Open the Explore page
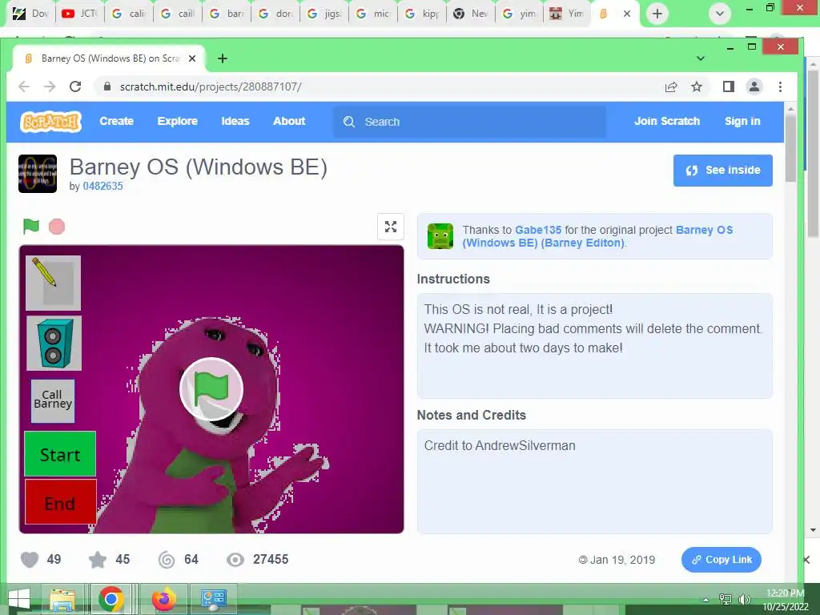The height and width of the screenshot is (615, 820). coord(177,122)
